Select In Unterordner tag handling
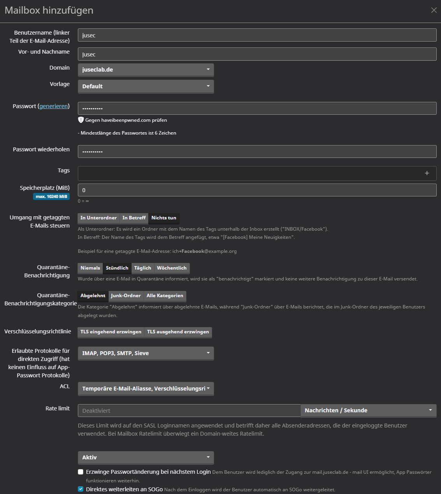441x494 pixels. [98, 218]
